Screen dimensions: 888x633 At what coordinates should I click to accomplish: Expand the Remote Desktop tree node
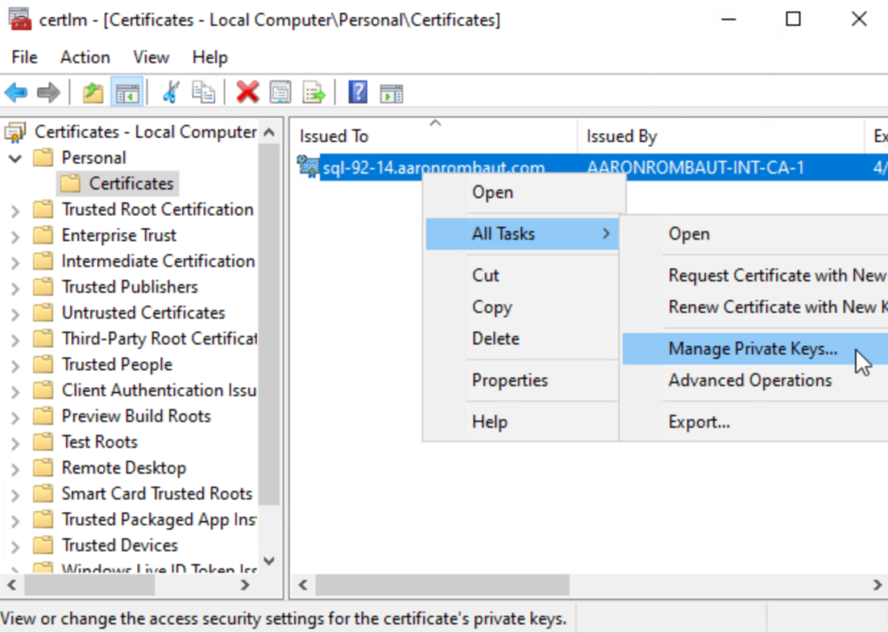(x=15, y=468)
